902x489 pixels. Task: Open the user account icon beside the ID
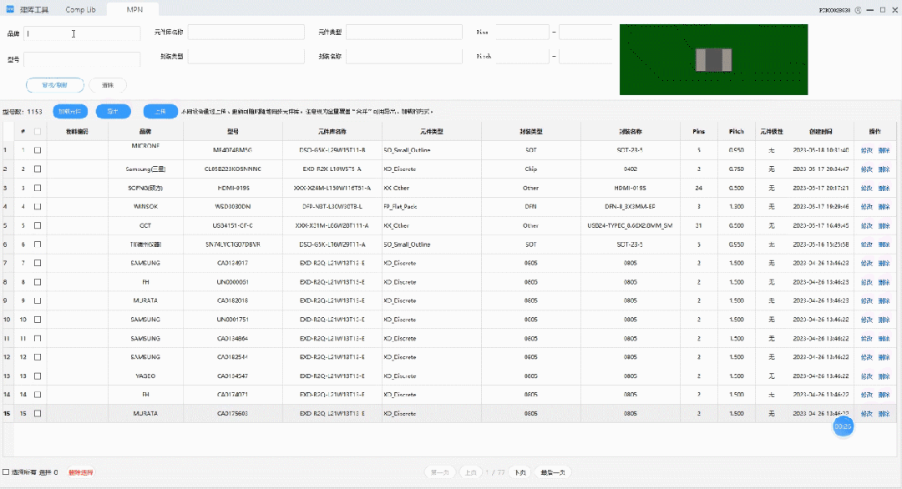tap(858, 10)
